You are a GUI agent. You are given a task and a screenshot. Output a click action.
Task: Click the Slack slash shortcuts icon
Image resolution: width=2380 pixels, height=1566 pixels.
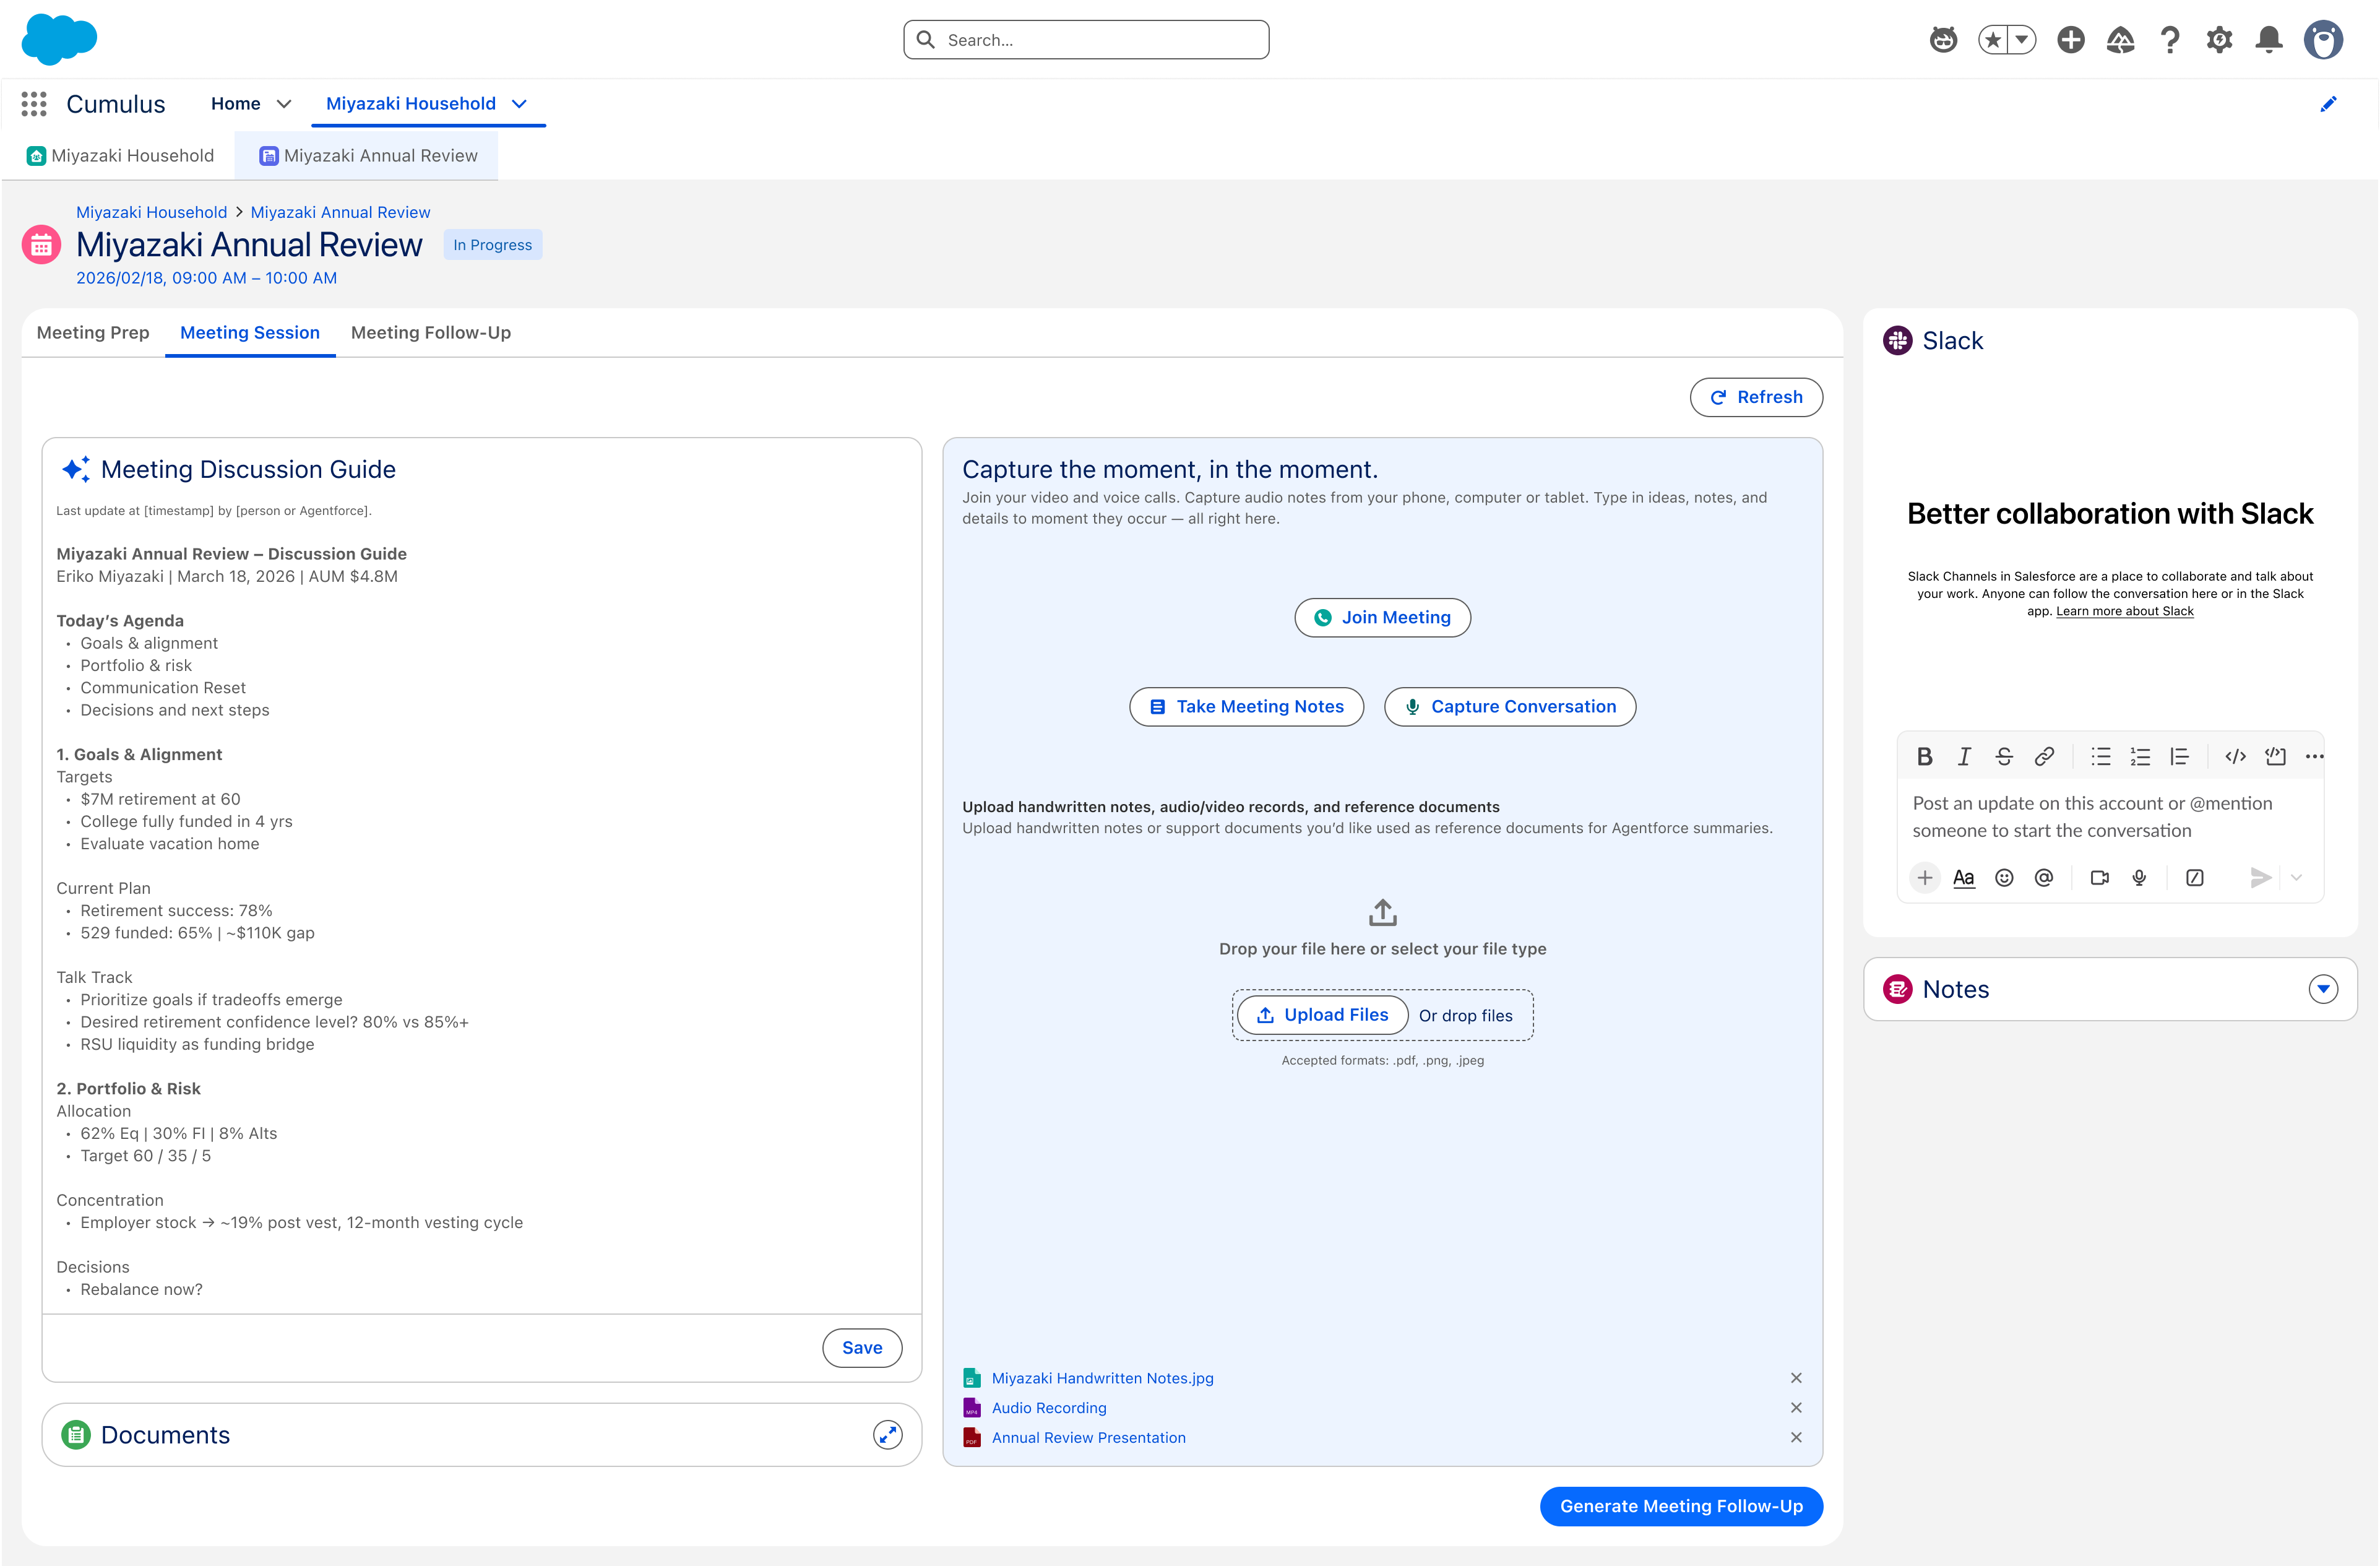coord(2195,878)
